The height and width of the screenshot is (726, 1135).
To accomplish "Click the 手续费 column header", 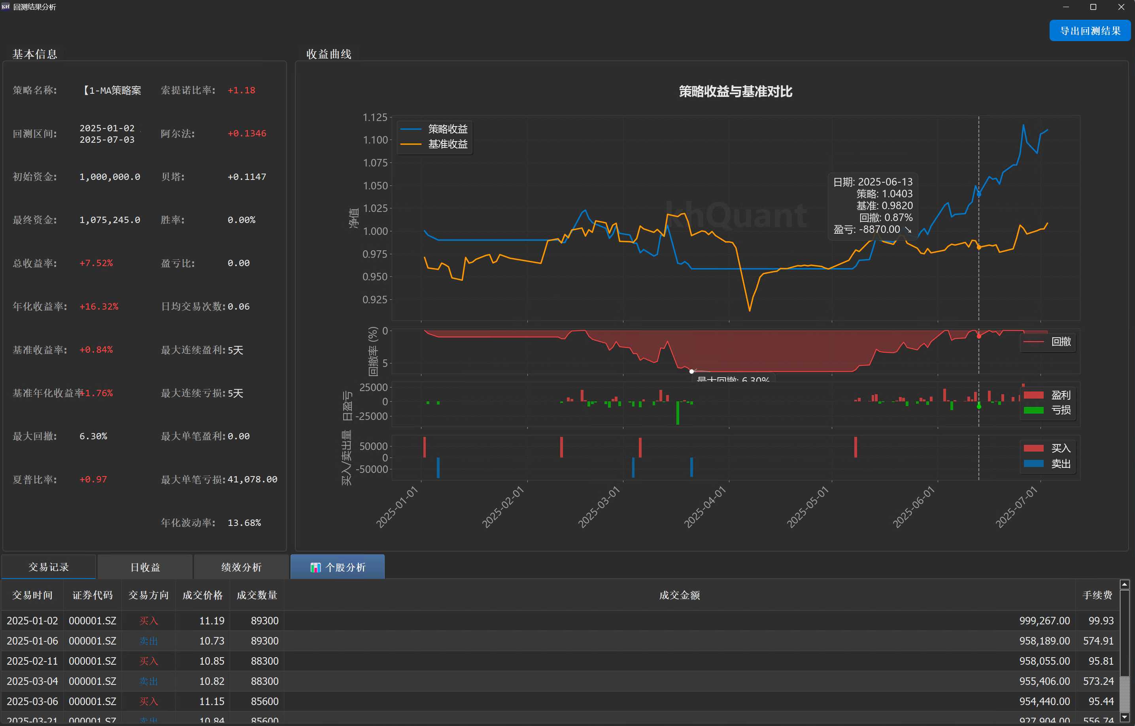I will point(1097,595).
